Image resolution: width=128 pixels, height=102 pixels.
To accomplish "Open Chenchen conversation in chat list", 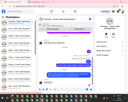I will (x=17, y=22).
